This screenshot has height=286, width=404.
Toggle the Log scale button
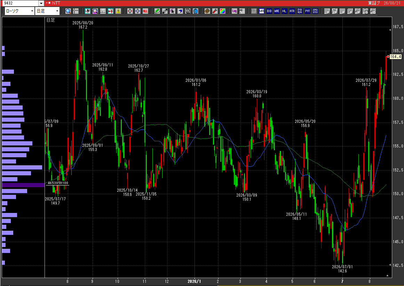click(x=235, y=11)
